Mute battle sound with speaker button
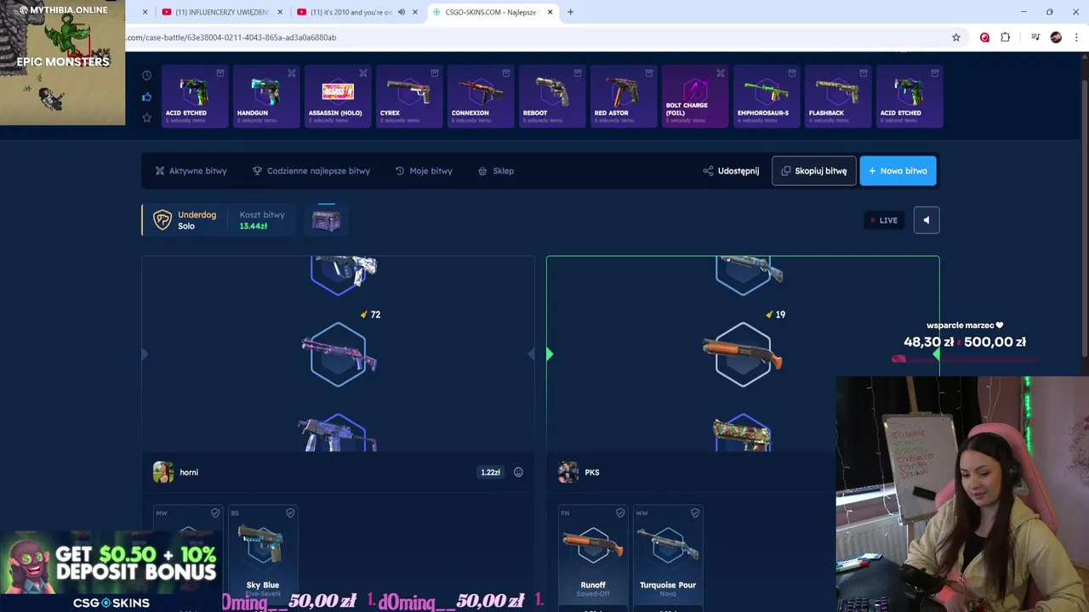Image resolution: width=1089 pixels, height=612 pixels. point(927,220)
